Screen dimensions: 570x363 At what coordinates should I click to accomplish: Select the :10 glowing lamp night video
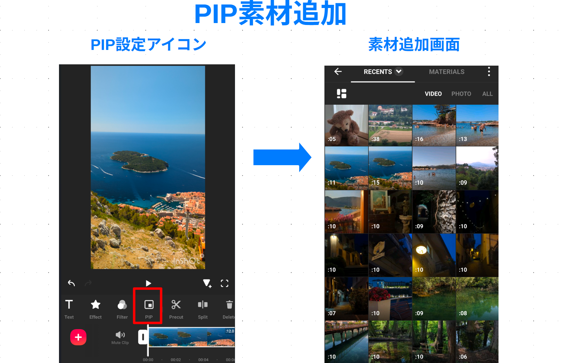point(434,255)
